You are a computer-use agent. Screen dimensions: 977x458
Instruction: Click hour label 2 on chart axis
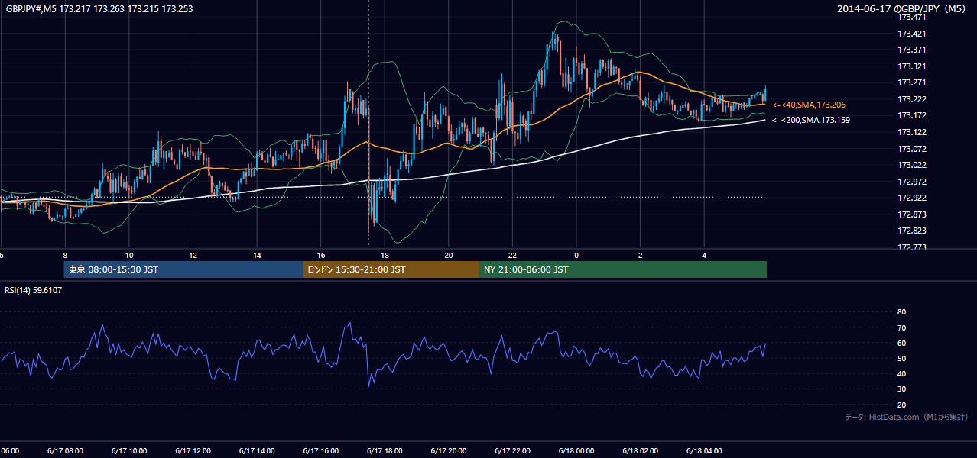click(x=641, y=256)
